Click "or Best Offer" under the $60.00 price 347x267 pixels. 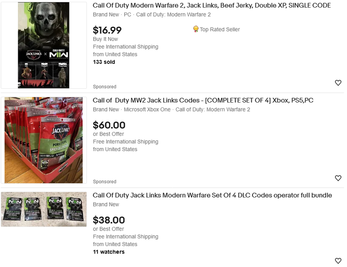108,134
